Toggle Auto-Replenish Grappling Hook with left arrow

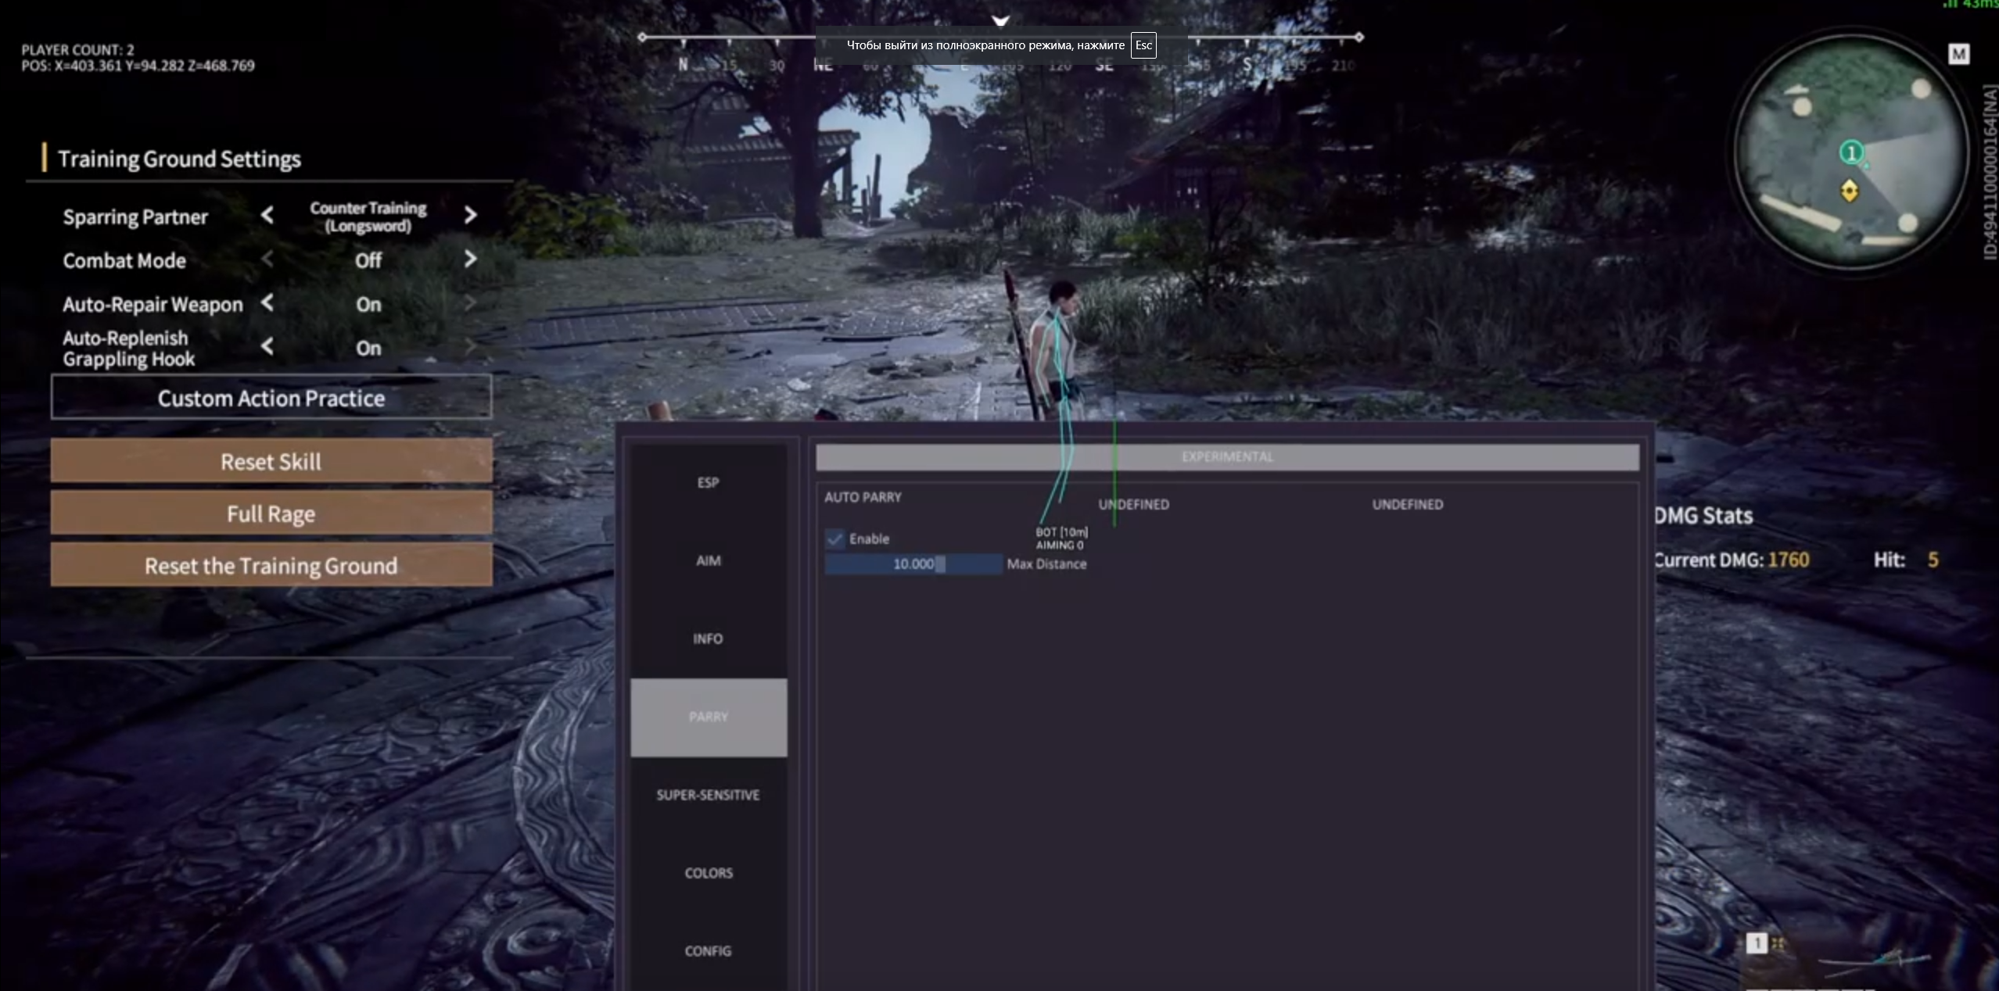tap(267, 346)
